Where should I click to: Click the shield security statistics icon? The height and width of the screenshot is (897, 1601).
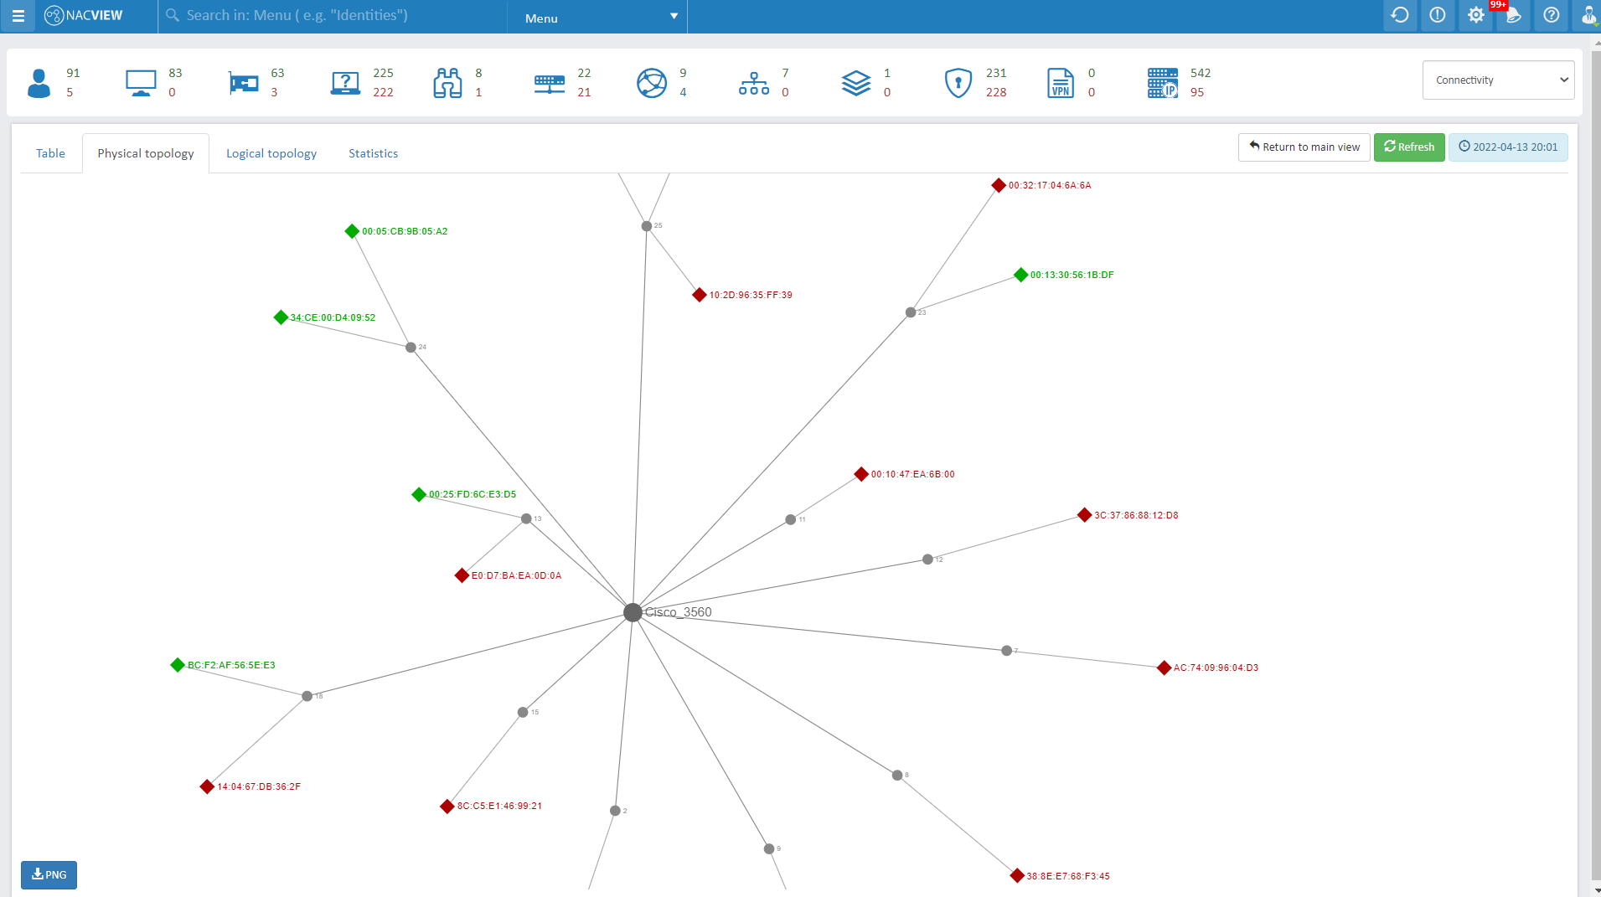tap(958, 83)
